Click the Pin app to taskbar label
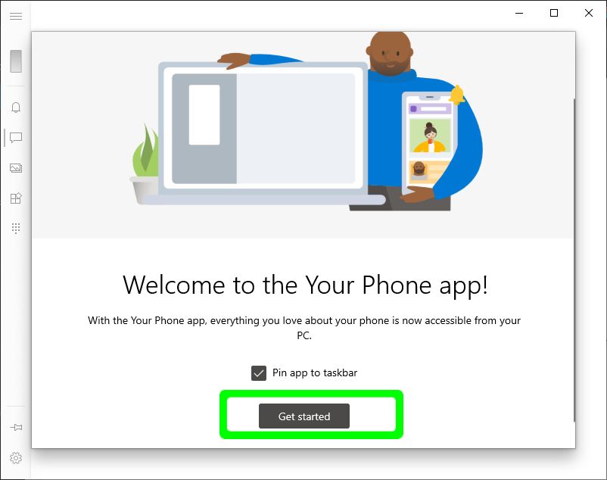Screen dimensions: 607x480 pos(315,372)
